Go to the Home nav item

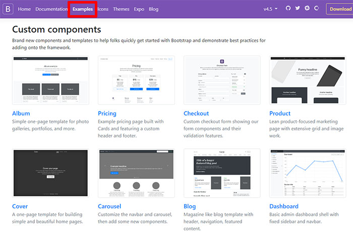(x=24, y=9)
